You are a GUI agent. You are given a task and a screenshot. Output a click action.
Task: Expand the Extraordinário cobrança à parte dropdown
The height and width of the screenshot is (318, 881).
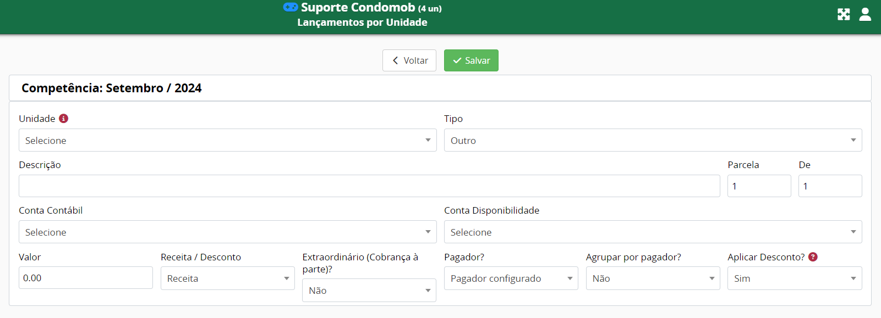[369, 290]
